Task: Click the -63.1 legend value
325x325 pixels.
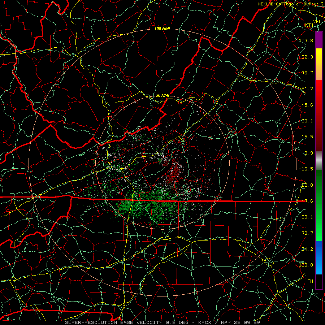Action: point(306,217)
